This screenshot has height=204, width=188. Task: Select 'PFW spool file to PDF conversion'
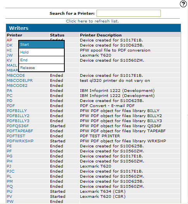tap(115, 50)
